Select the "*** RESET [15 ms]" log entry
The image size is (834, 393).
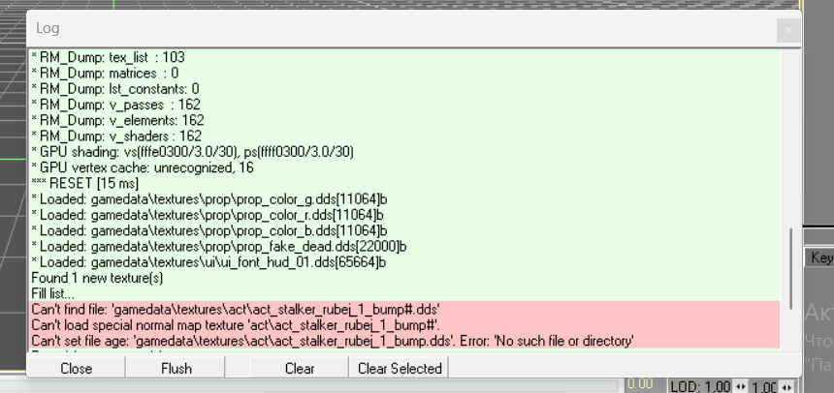point(403,184)
